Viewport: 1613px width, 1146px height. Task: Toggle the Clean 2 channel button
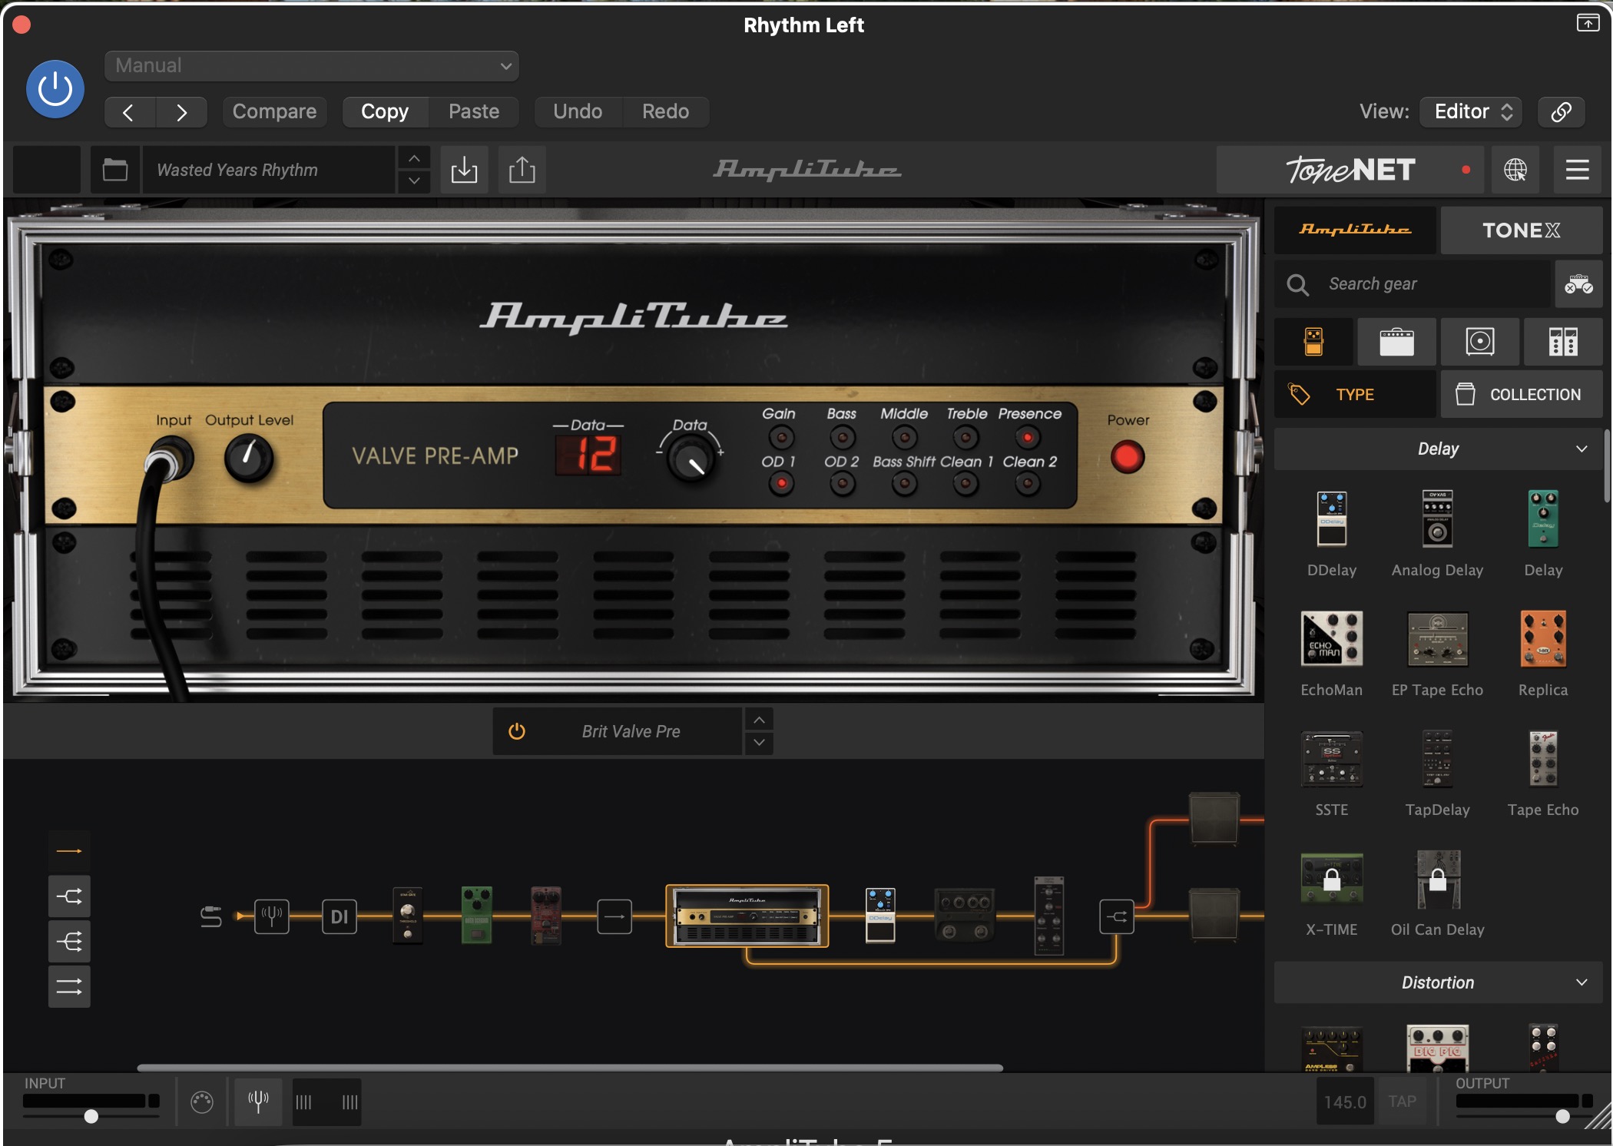click(1028, 484)
